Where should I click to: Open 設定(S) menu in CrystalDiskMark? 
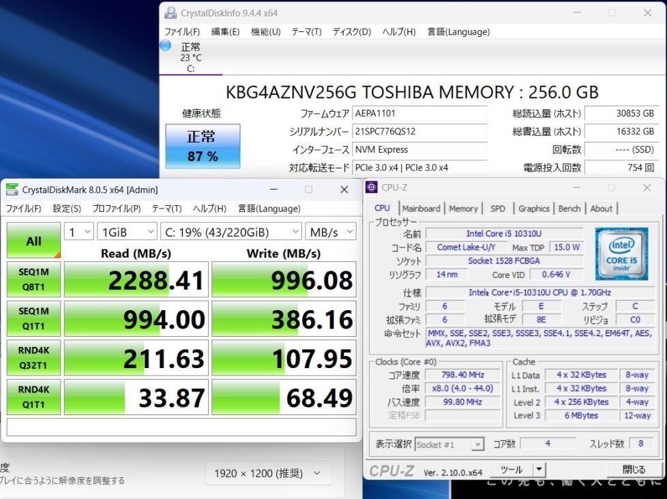click(67, 209)
